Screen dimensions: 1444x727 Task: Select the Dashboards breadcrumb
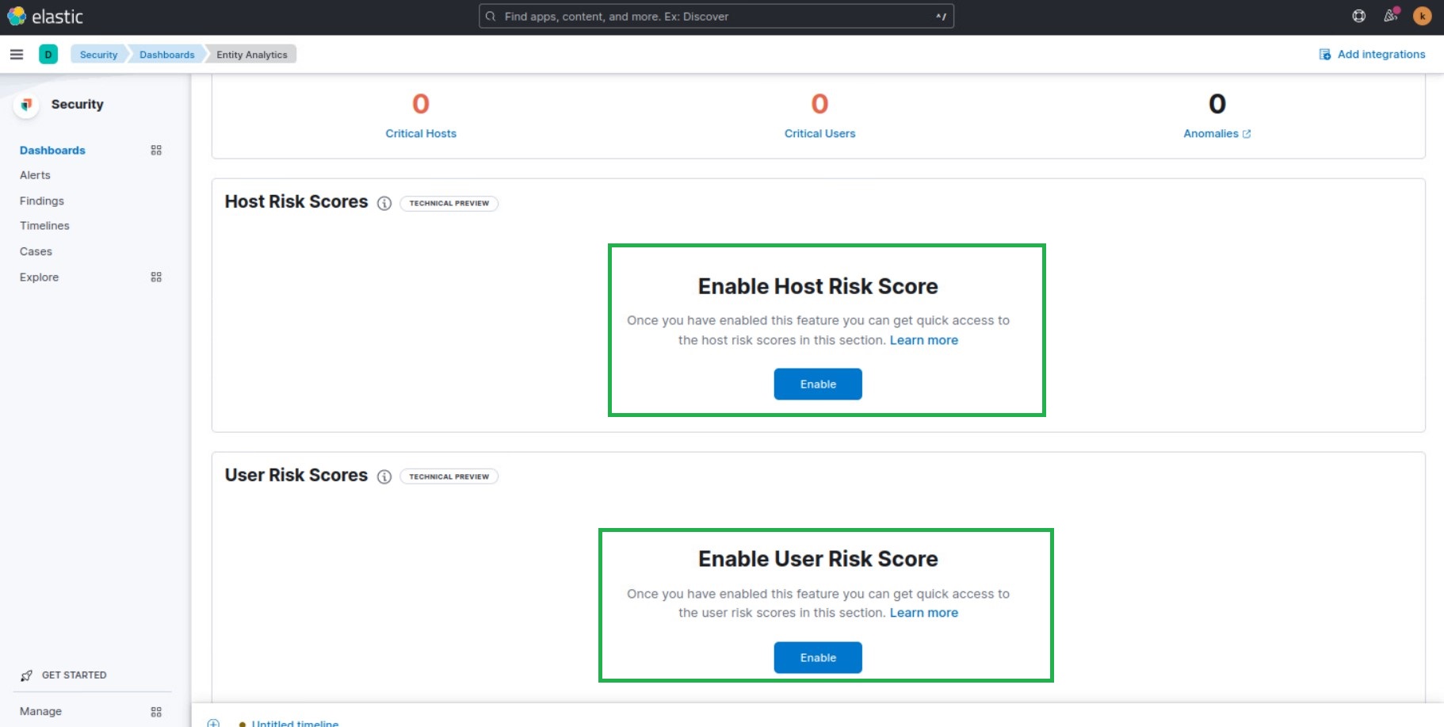tap(166, 54)
